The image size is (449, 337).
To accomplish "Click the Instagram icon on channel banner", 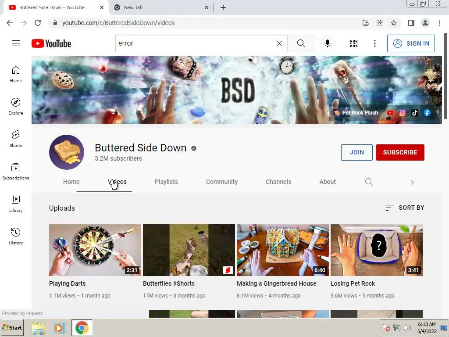I will 403,113.
